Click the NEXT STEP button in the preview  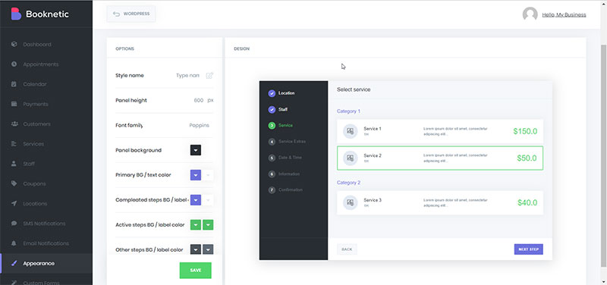point(528,249)
